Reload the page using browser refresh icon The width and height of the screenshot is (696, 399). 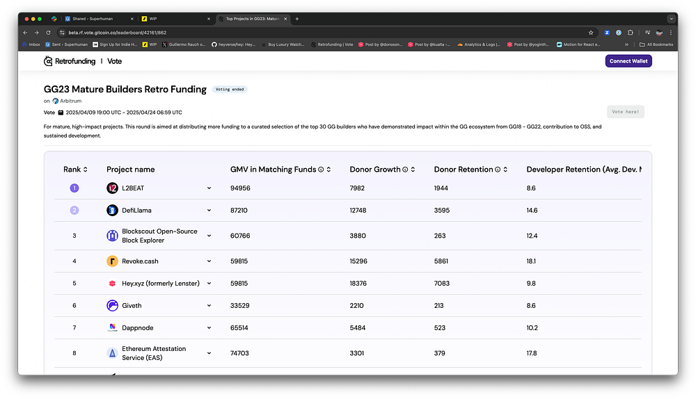(48, 33)
